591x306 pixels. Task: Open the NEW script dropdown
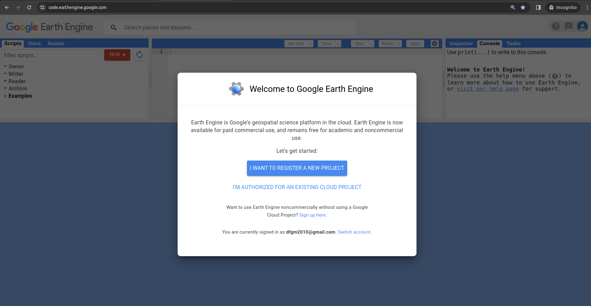[x=117, y=55]
